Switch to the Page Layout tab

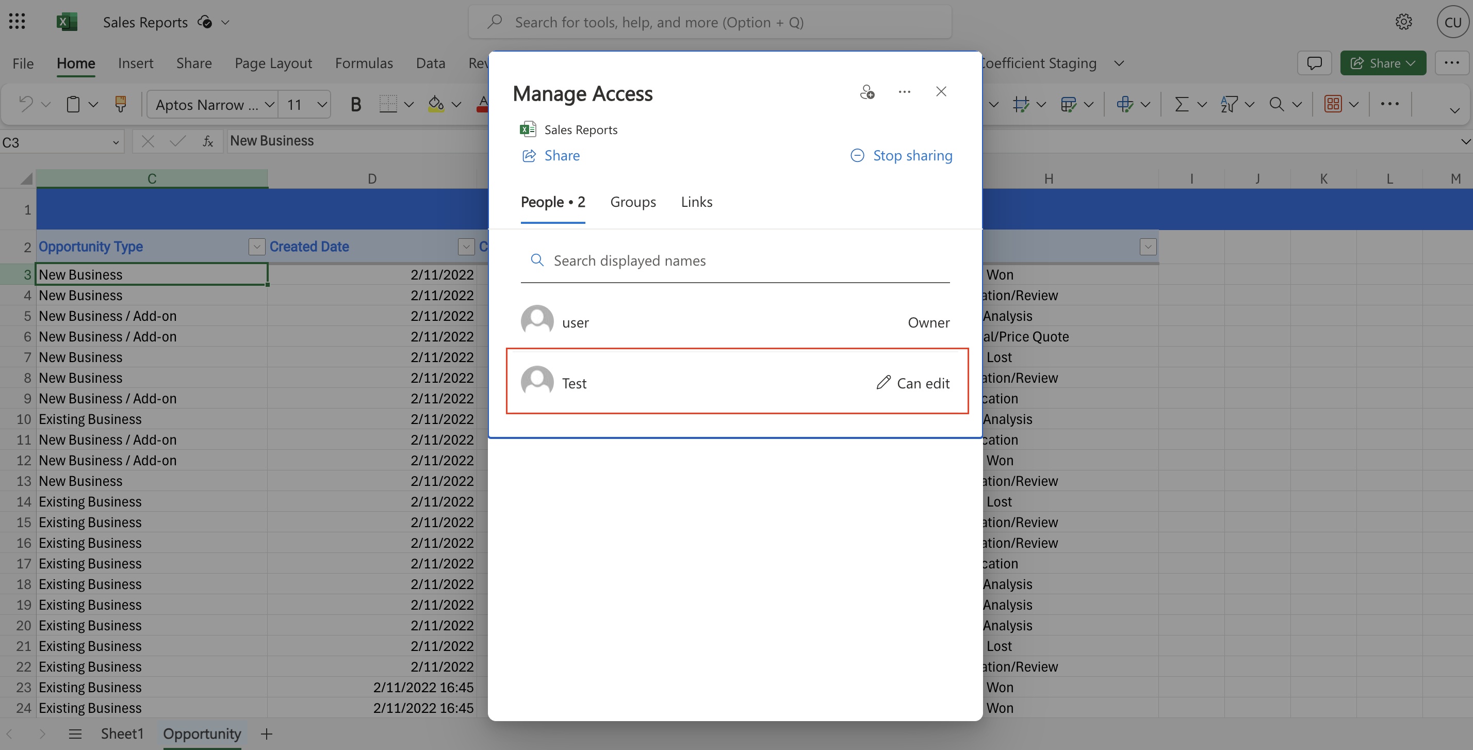coord(273,63)
